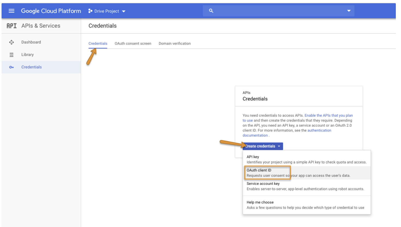Click the Credentials key icon
The height and width of the screenshot is (227, 401).
[11, 67]
